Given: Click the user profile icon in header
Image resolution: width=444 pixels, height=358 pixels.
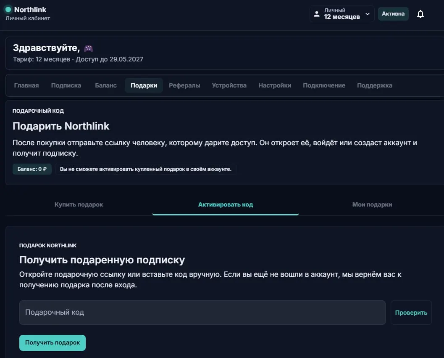Looking at the screenshot, I should coord(317,13).
